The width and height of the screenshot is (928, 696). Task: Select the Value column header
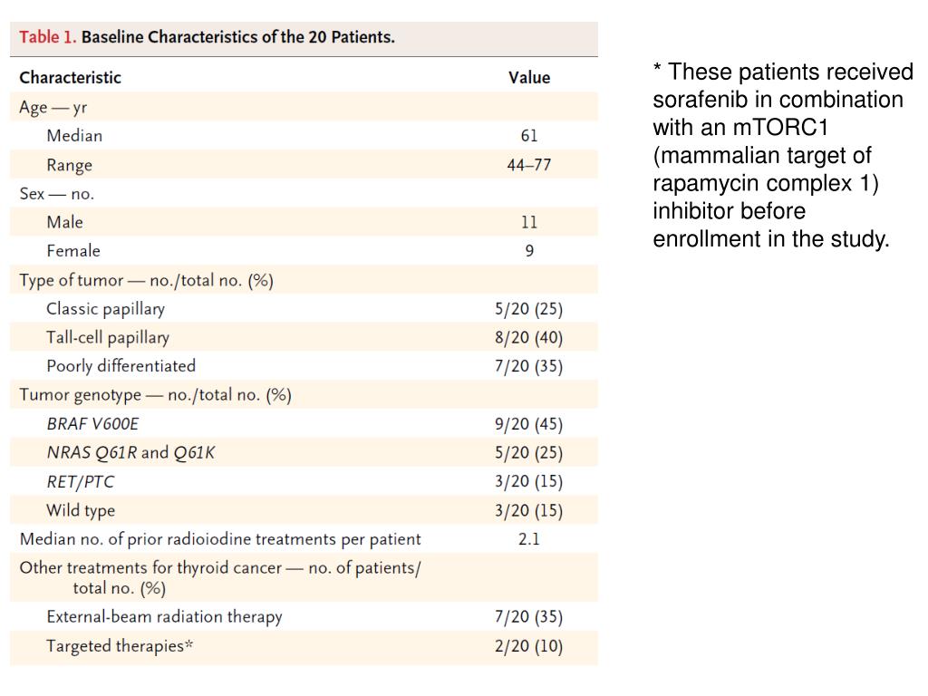click(529, 78)
